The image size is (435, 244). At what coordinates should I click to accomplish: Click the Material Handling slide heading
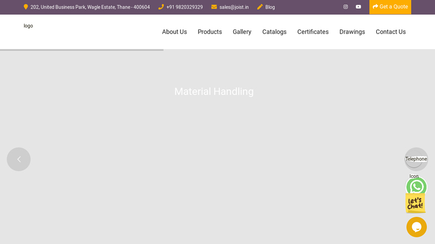pos(214,92)
